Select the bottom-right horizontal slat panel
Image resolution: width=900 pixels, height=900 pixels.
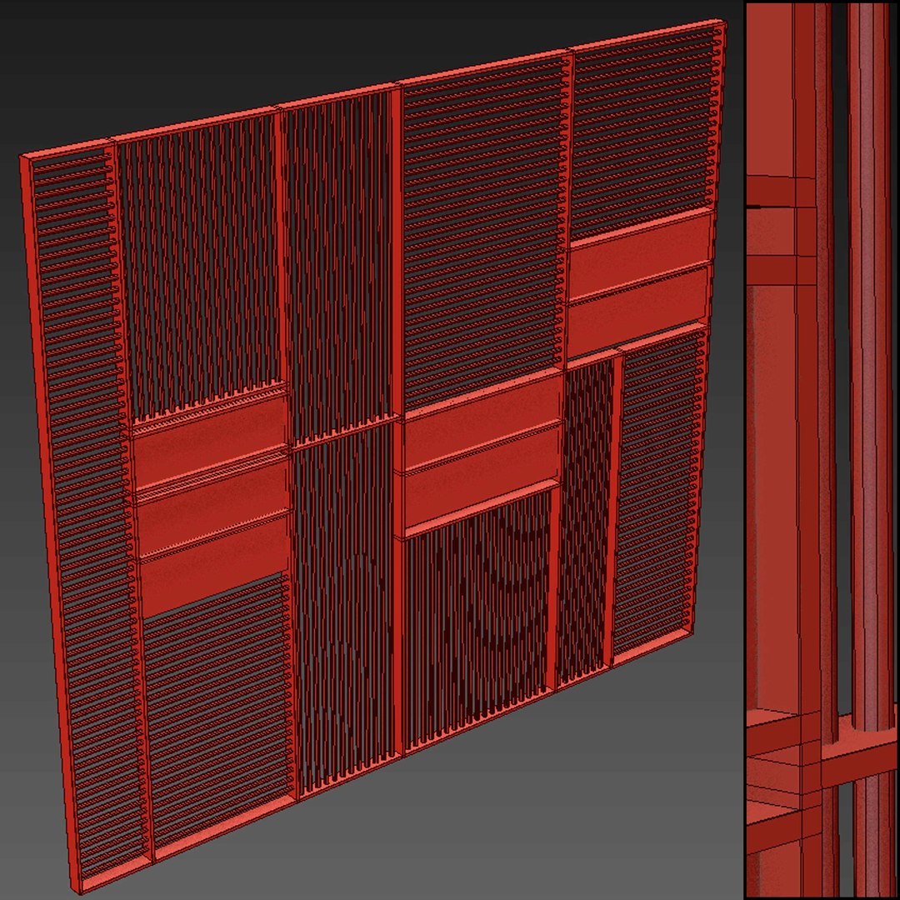(x=657, y=493)
